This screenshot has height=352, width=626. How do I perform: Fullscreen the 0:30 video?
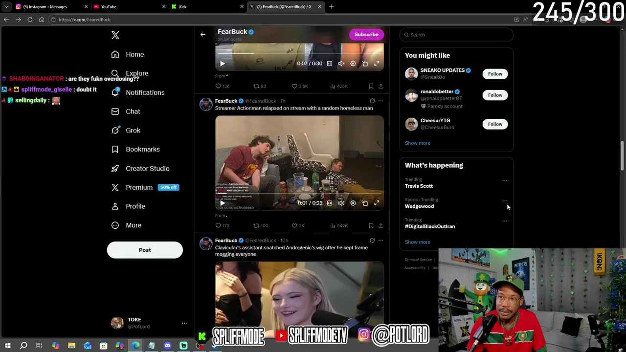pos(377,64)
